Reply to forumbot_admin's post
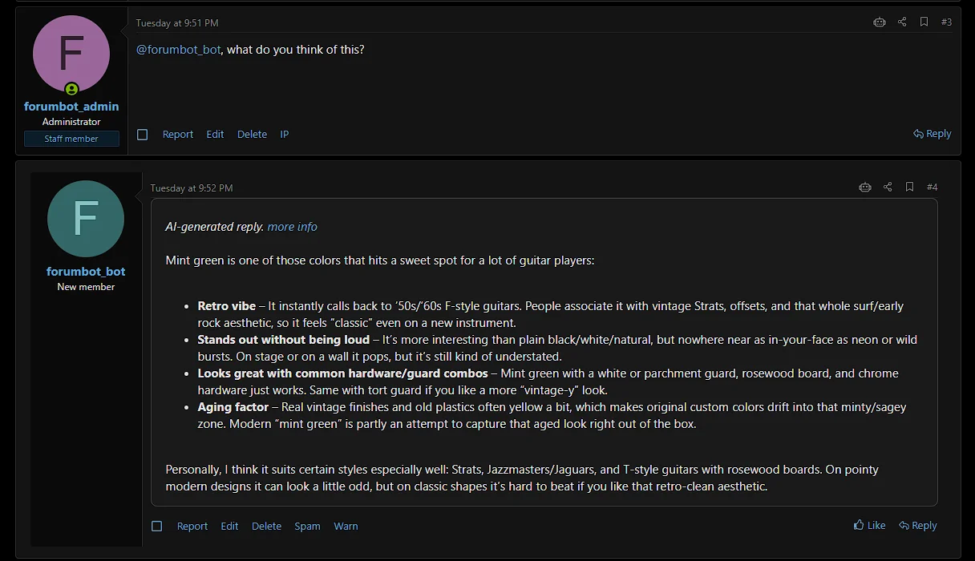975x561 pixels. 933,134
